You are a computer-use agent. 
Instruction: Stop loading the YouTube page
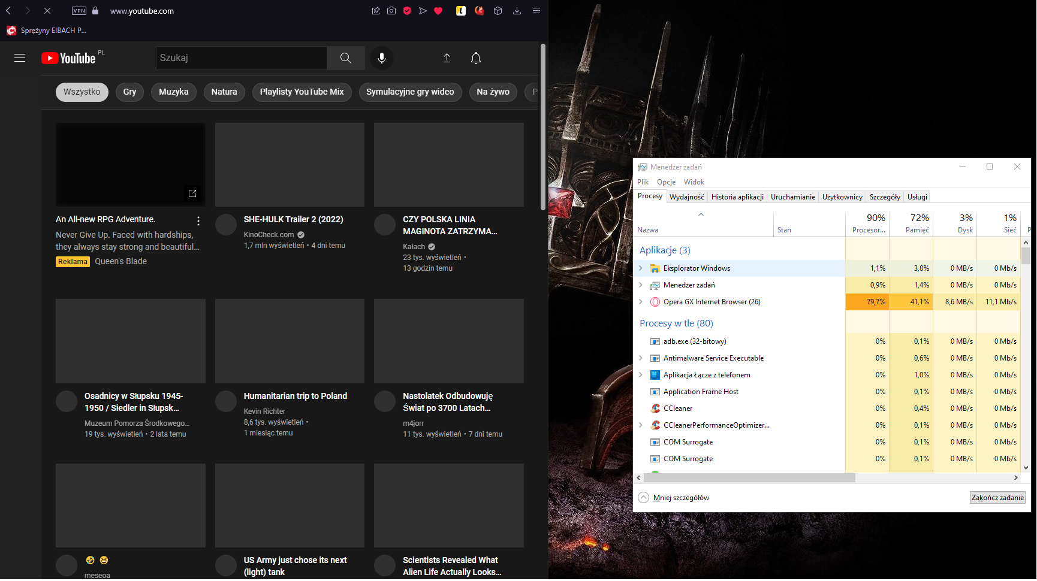47,11
